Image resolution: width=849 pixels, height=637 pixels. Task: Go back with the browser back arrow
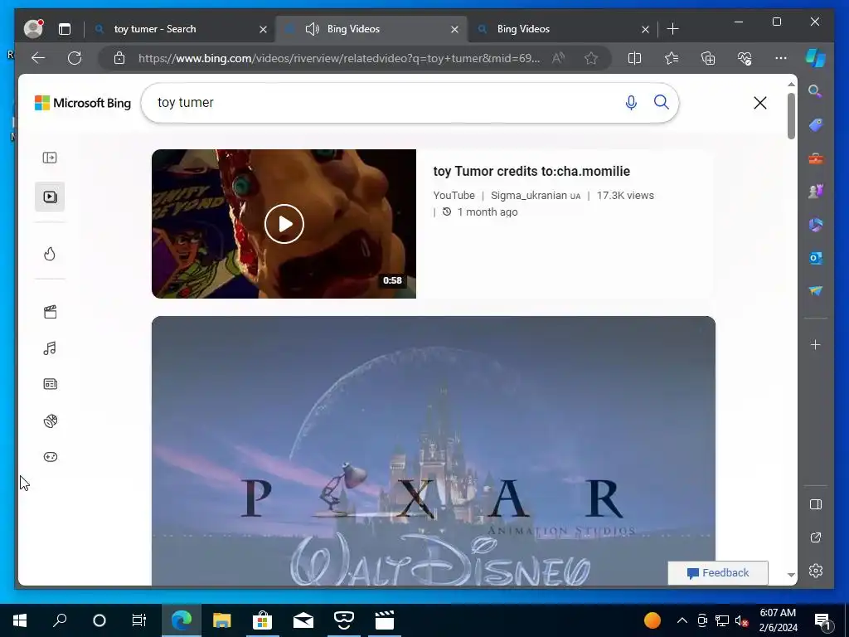[38, 58]
